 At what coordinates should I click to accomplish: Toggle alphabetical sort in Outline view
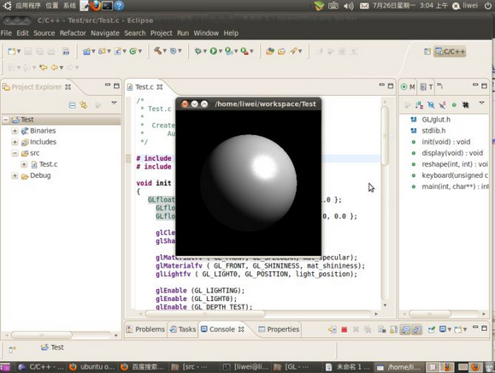(419, 105)
